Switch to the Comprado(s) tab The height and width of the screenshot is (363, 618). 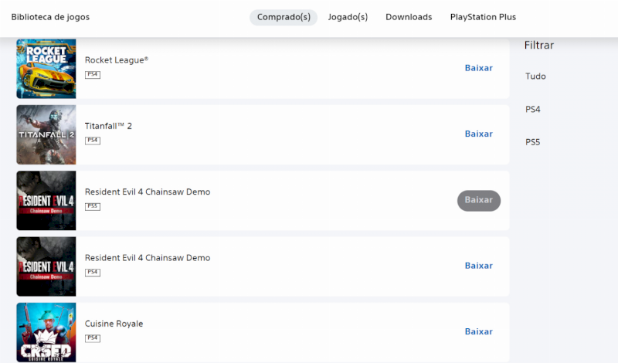point(284,17)
